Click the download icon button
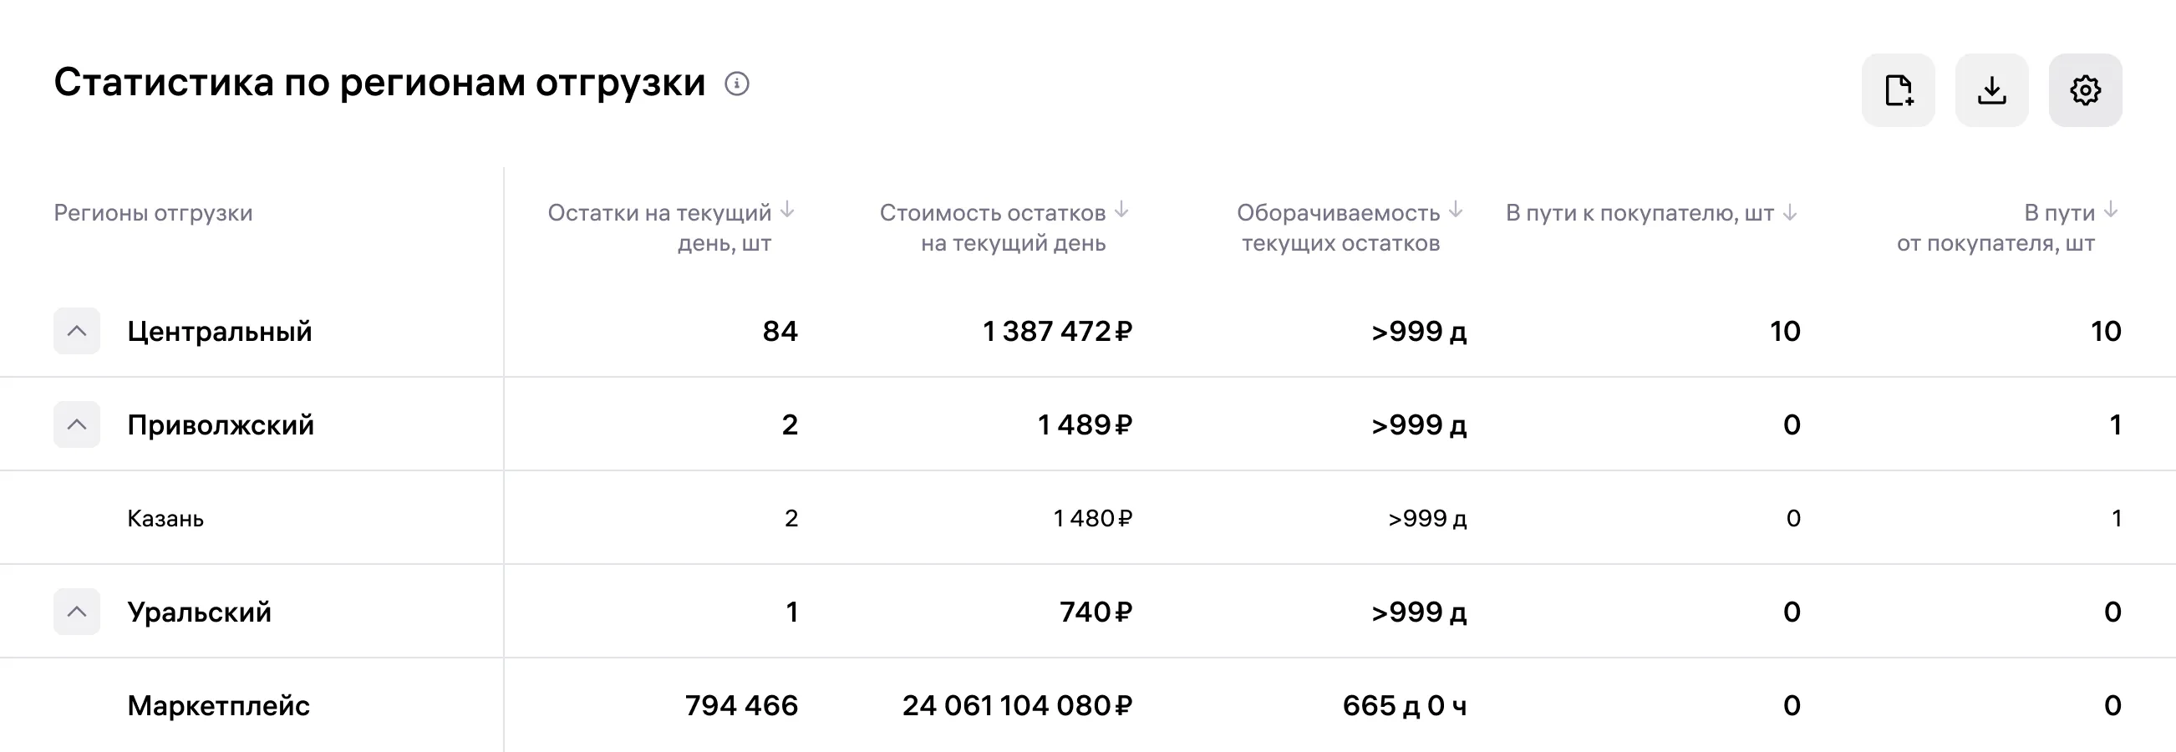The image size is (2176, 752). click(x=1992, y=90)
